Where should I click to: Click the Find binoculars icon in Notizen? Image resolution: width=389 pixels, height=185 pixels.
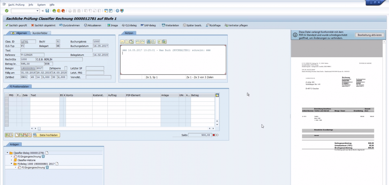pos(148,42)
